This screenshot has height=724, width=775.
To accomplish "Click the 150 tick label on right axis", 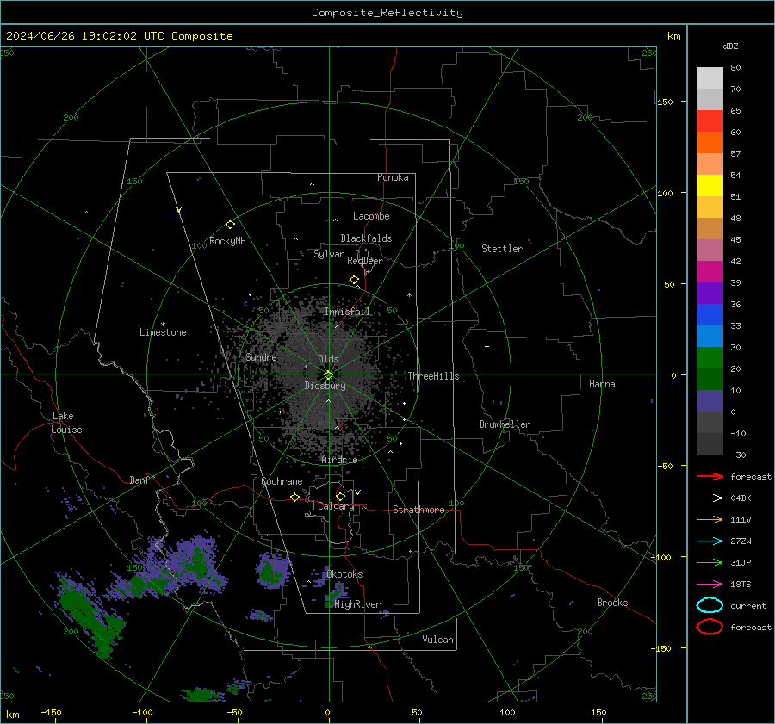I will [x=665, y=102].
